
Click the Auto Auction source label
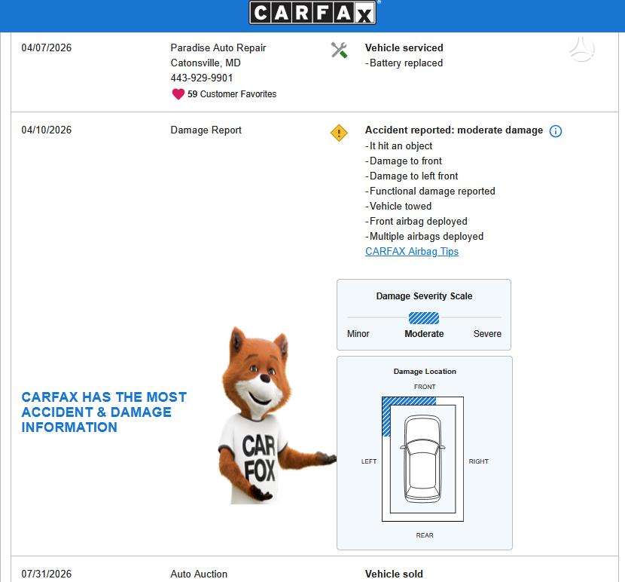click(199, 574)
